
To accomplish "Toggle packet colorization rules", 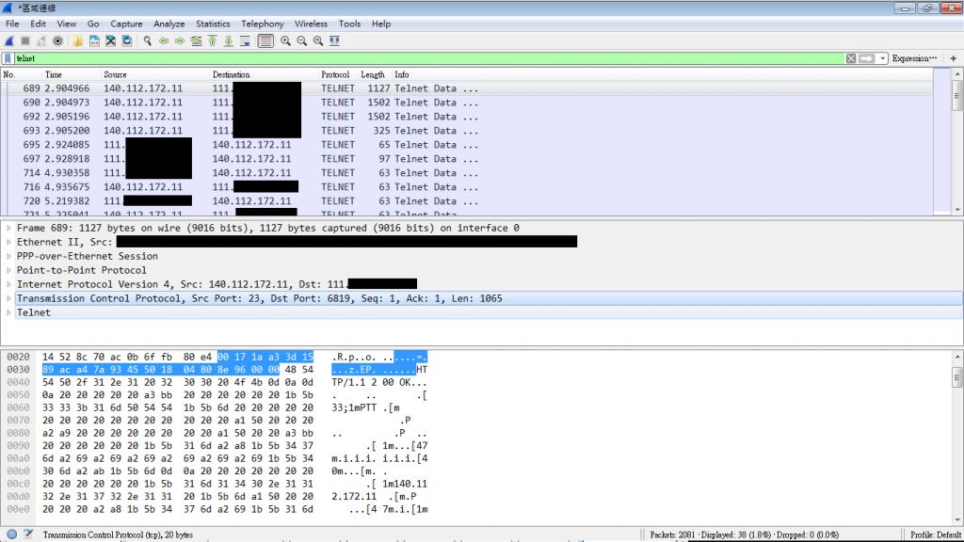I will click(265, 41).
